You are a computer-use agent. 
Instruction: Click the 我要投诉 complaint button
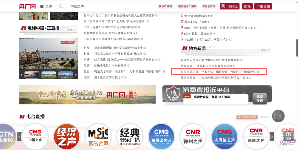click(x=260, y=98)
